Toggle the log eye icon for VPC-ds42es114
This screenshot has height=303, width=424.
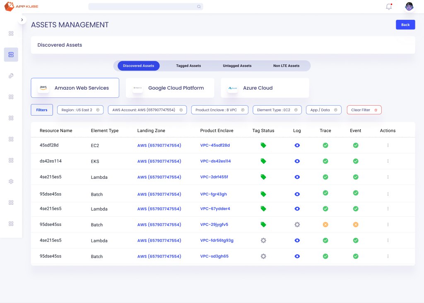(x=297, y=161)
